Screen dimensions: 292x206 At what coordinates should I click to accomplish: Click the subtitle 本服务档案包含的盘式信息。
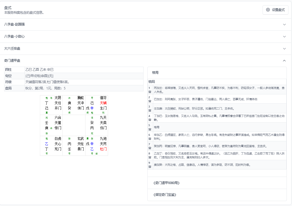24,13
